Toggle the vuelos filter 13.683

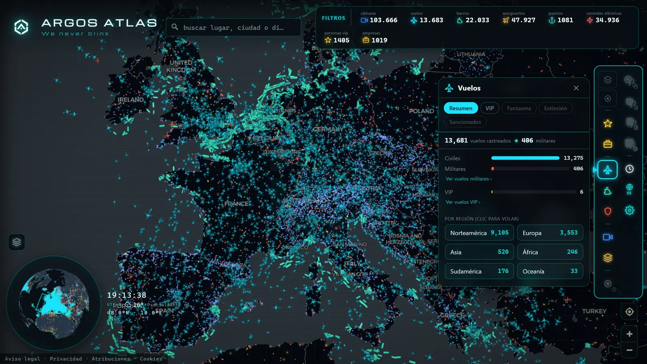pyautogui.click(x=427, y=17)
